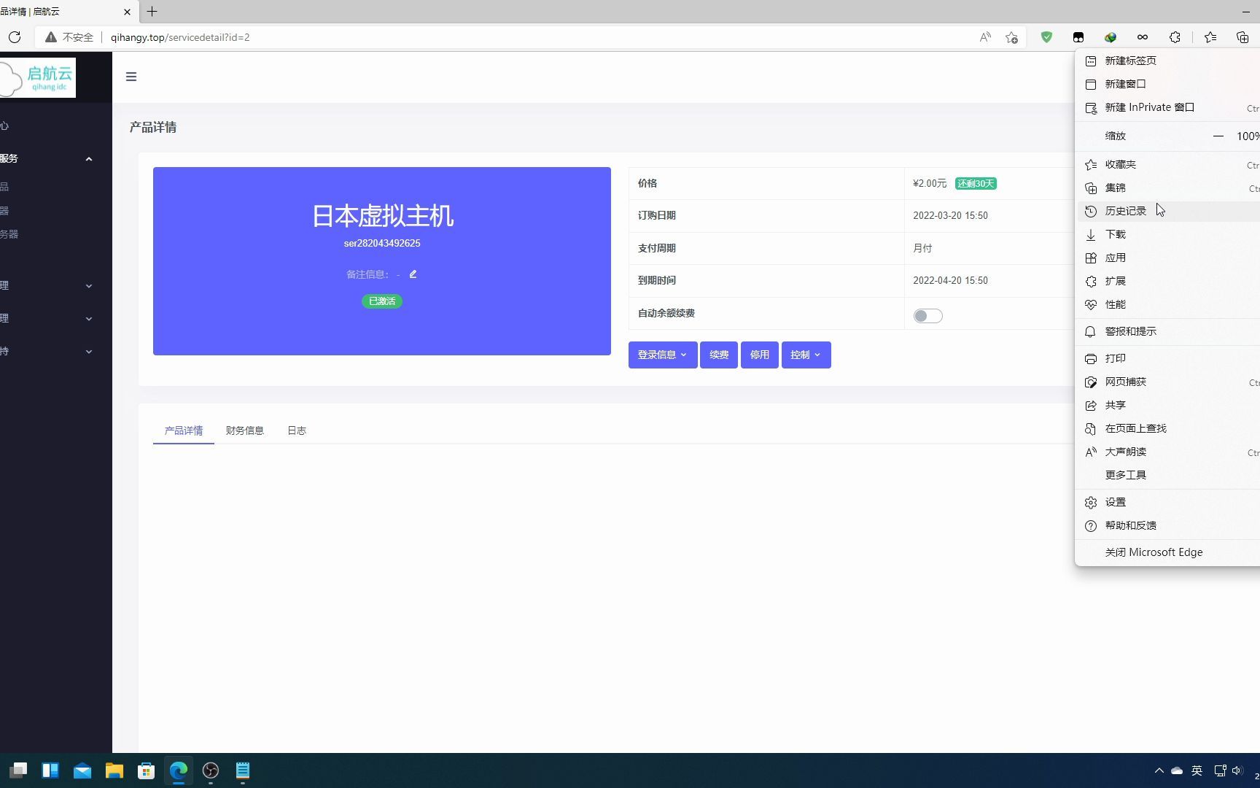Viewport: 1260px width, 788px height.
Task: Open 帮助和反馈 submenu
Action: pyautogui.click(x=1169, y=525)
